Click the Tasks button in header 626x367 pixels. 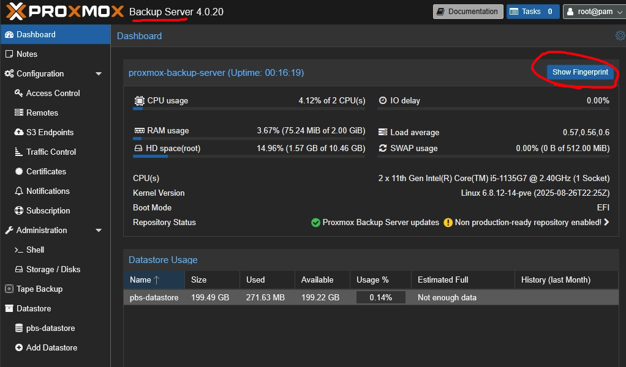532,12
